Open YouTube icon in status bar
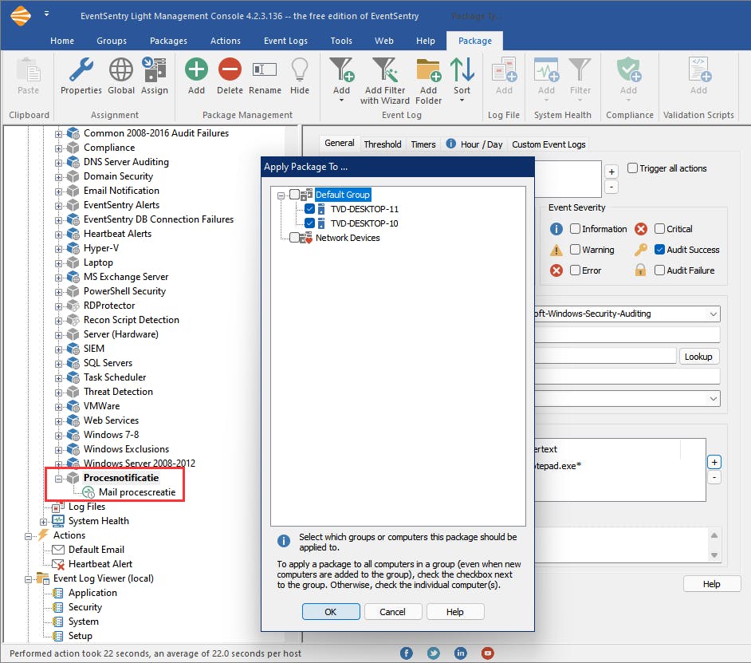751x663 pixels. (x=488, y=653)
